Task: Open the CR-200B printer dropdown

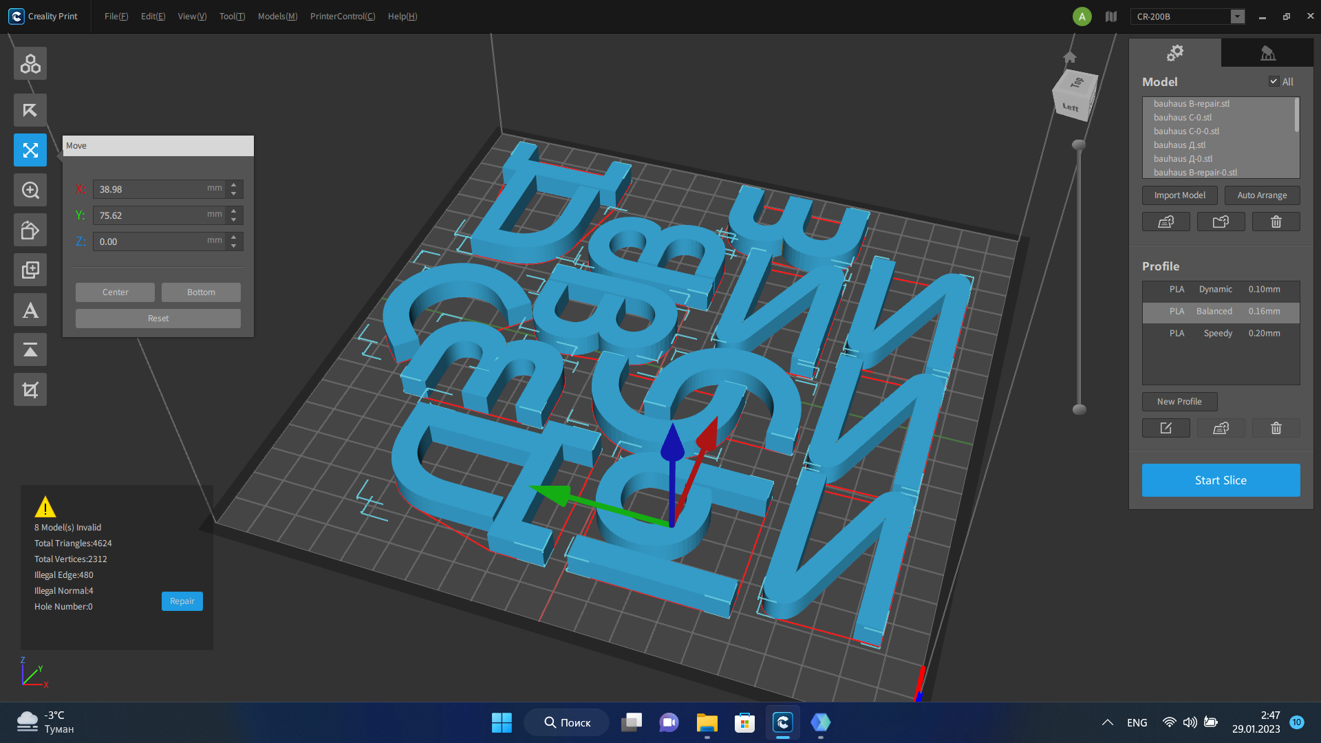Action: 1238,16
